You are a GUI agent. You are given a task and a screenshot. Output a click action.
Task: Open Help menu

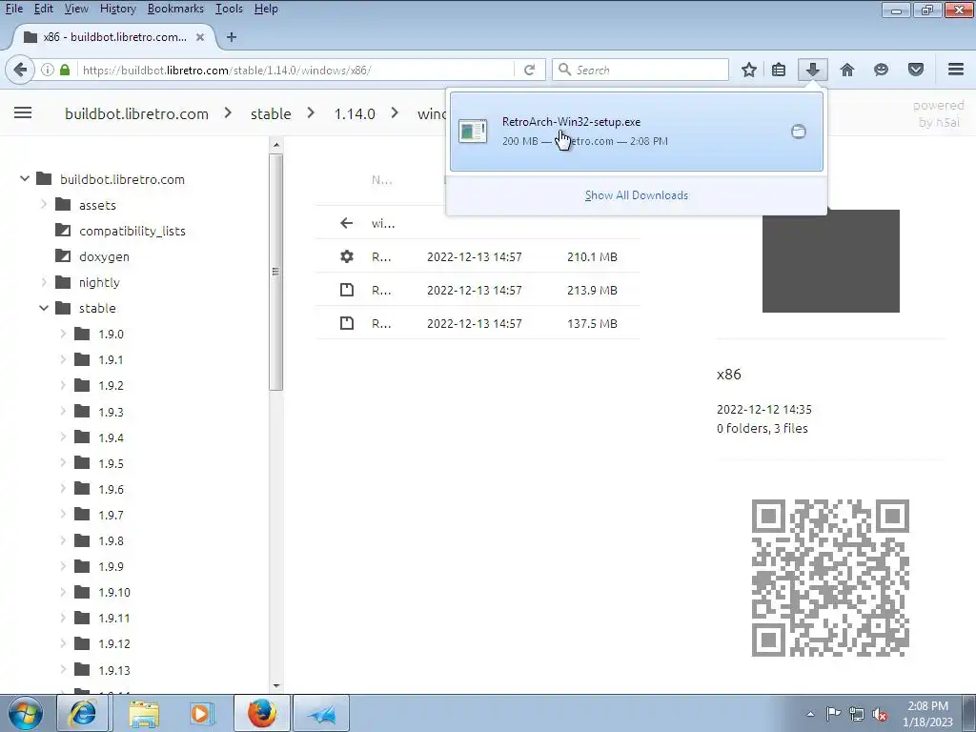(266, 9)
